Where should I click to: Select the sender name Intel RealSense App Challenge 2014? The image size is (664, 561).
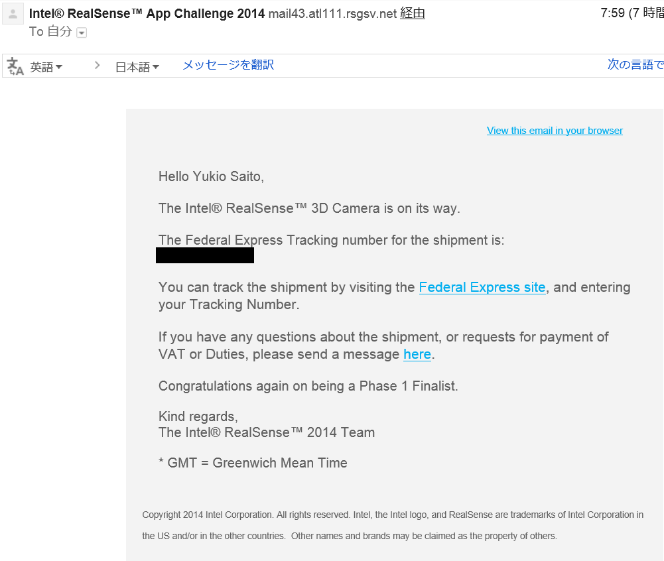pyautogui.click(x=147, y=14)
